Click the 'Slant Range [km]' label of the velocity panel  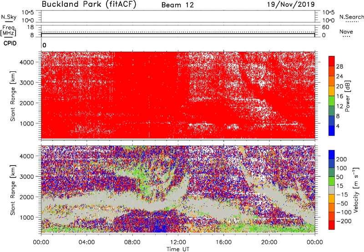[13, 190]
